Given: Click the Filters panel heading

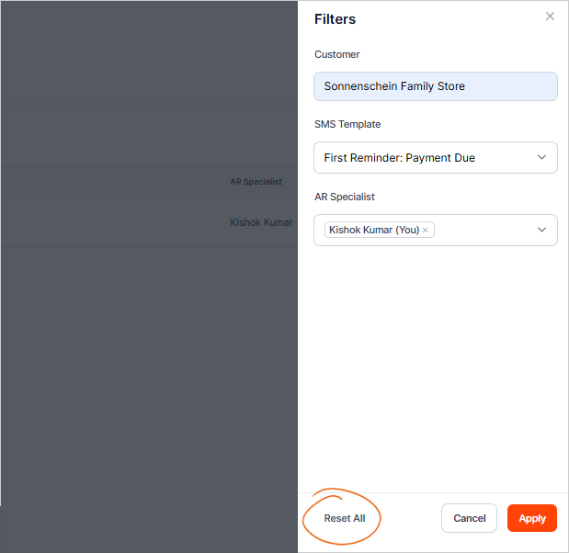Looking at the screenshot, I should (335, 19).
